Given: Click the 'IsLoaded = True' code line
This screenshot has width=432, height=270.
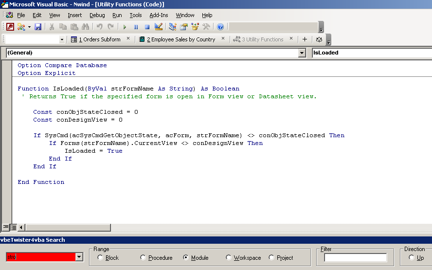Looking at the screenshot, I should [94, 151].
